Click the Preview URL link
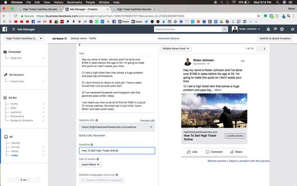The height and width of the screenshot is (186, 297). 148,120
